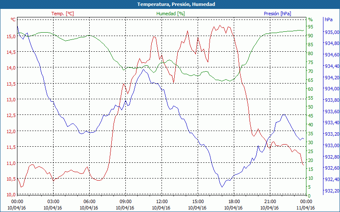Click pressure axis value '933,60'

[332, 112]
